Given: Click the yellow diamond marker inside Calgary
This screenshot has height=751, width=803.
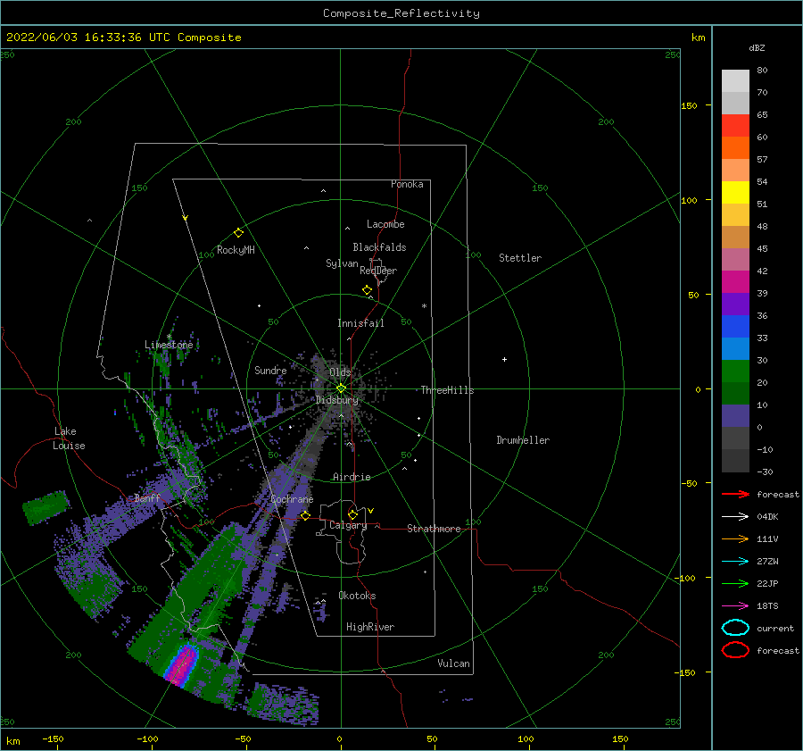Looking at the screenshot, I should [352, 514].
